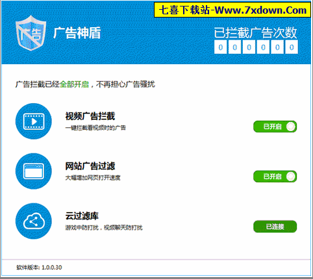
Task: Toggle off the 视频广告拦截 switch
Action: click(x=275, y=127)
